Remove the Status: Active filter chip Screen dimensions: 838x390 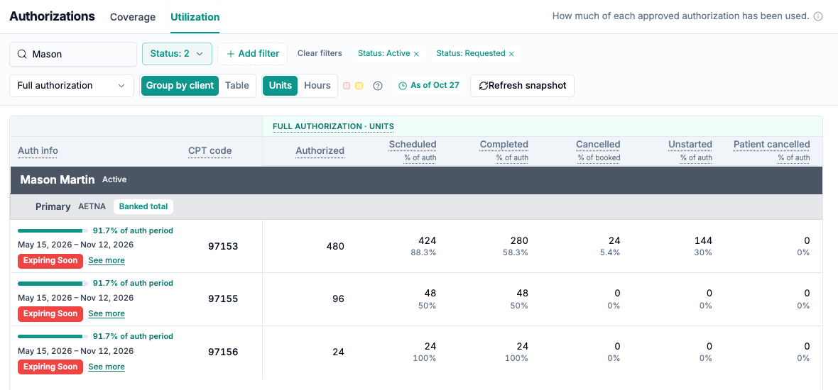coord(416,54)
